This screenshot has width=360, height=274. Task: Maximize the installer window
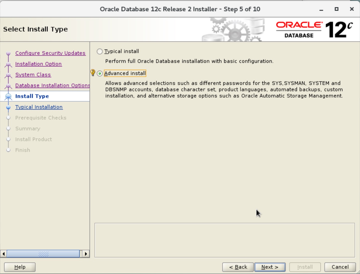[337, 9]
